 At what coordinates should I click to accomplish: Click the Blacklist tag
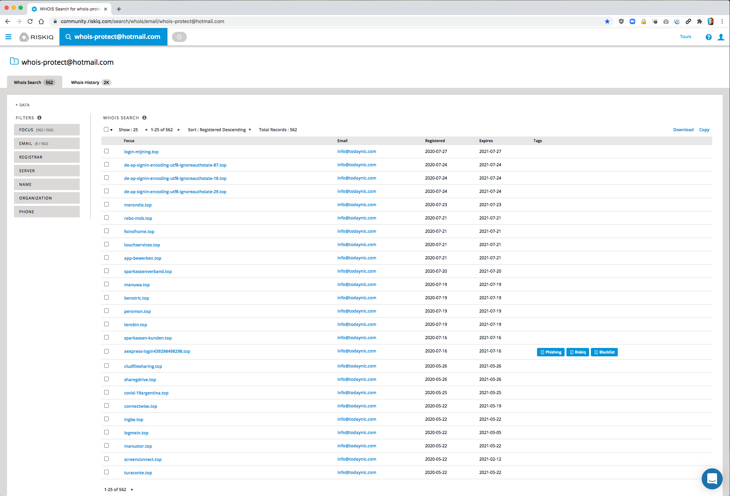tap(604, 352)
